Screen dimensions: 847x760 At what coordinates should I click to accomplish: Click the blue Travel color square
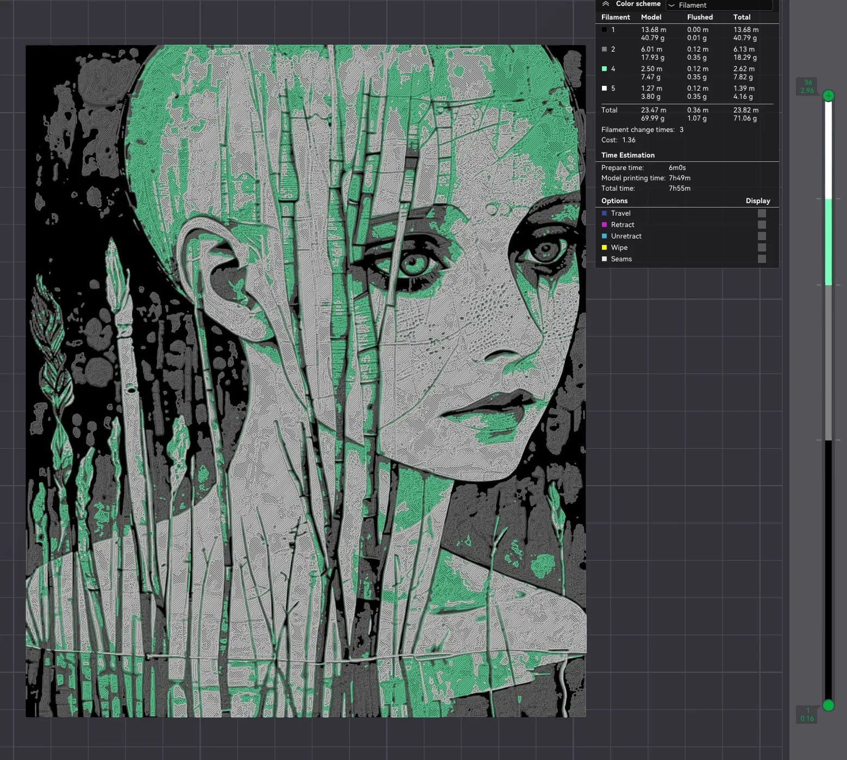(x=604, y=213)
